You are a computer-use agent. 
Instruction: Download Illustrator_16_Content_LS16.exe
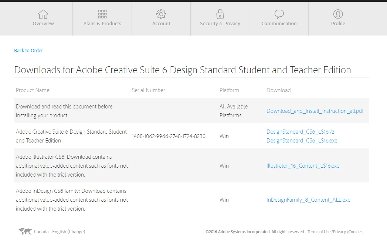(x=303, y=166)
